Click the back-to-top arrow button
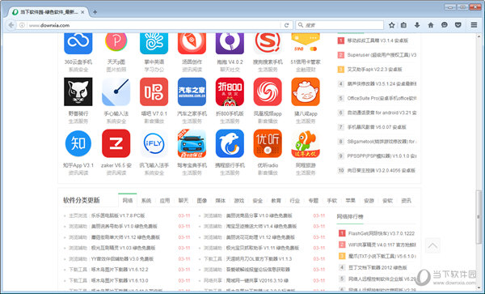The image size is (485, 294). pos(432,246)
